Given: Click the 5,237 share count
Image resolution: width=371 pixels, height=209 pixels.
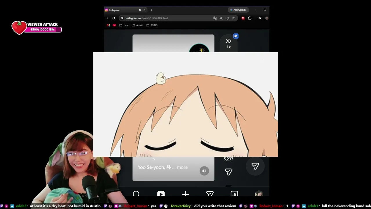Looking at the screenshot, I should [228, 159].
